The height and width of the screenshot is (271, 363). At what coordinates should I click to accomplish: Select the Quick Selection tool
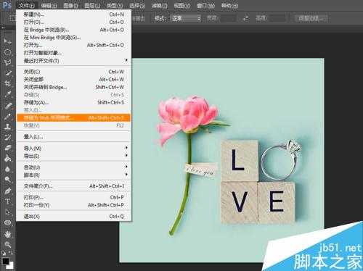coord(7,73)
